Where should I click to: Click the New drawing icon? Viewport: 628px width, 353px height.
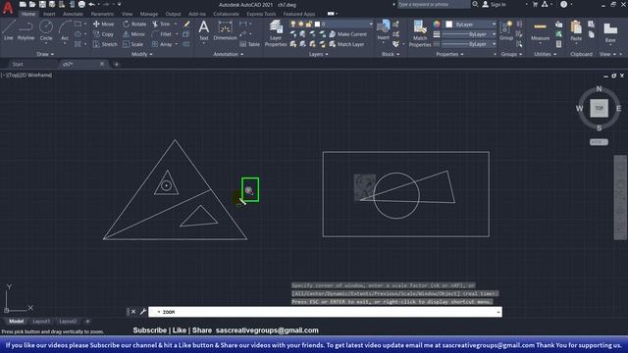tap(23, 4)
